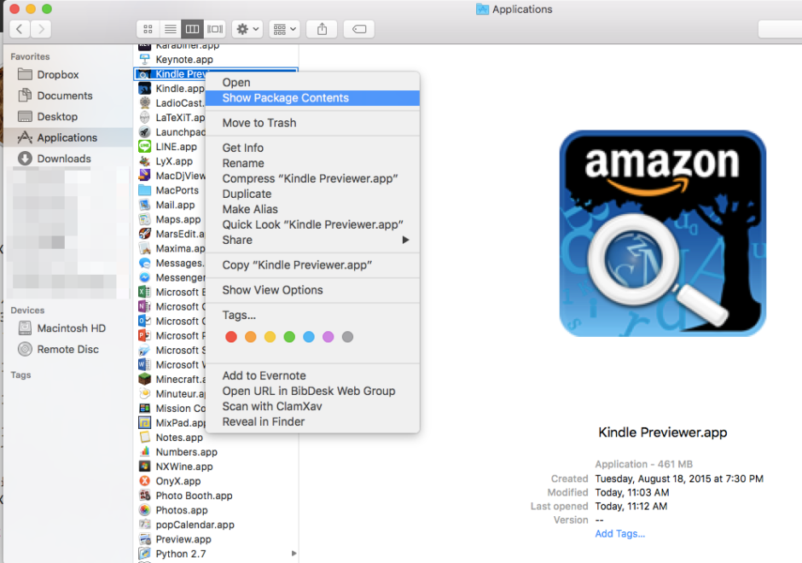Expand the Share submenu arrow
Viewport: 802px width, 563px height.
tap(405, 240)
